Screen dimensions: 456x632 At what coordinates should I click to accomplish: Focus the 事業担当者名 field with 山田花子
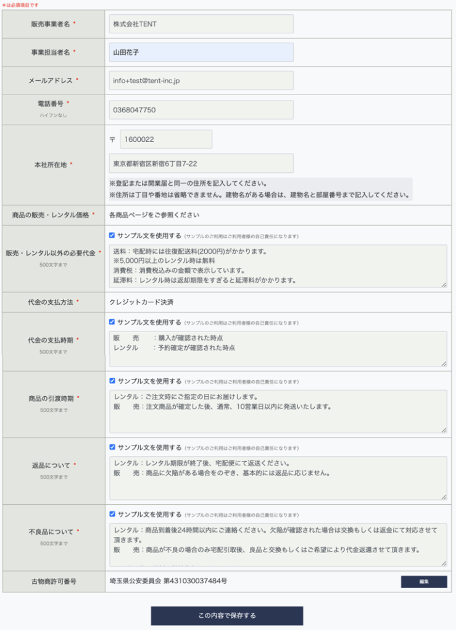[201, 52]
